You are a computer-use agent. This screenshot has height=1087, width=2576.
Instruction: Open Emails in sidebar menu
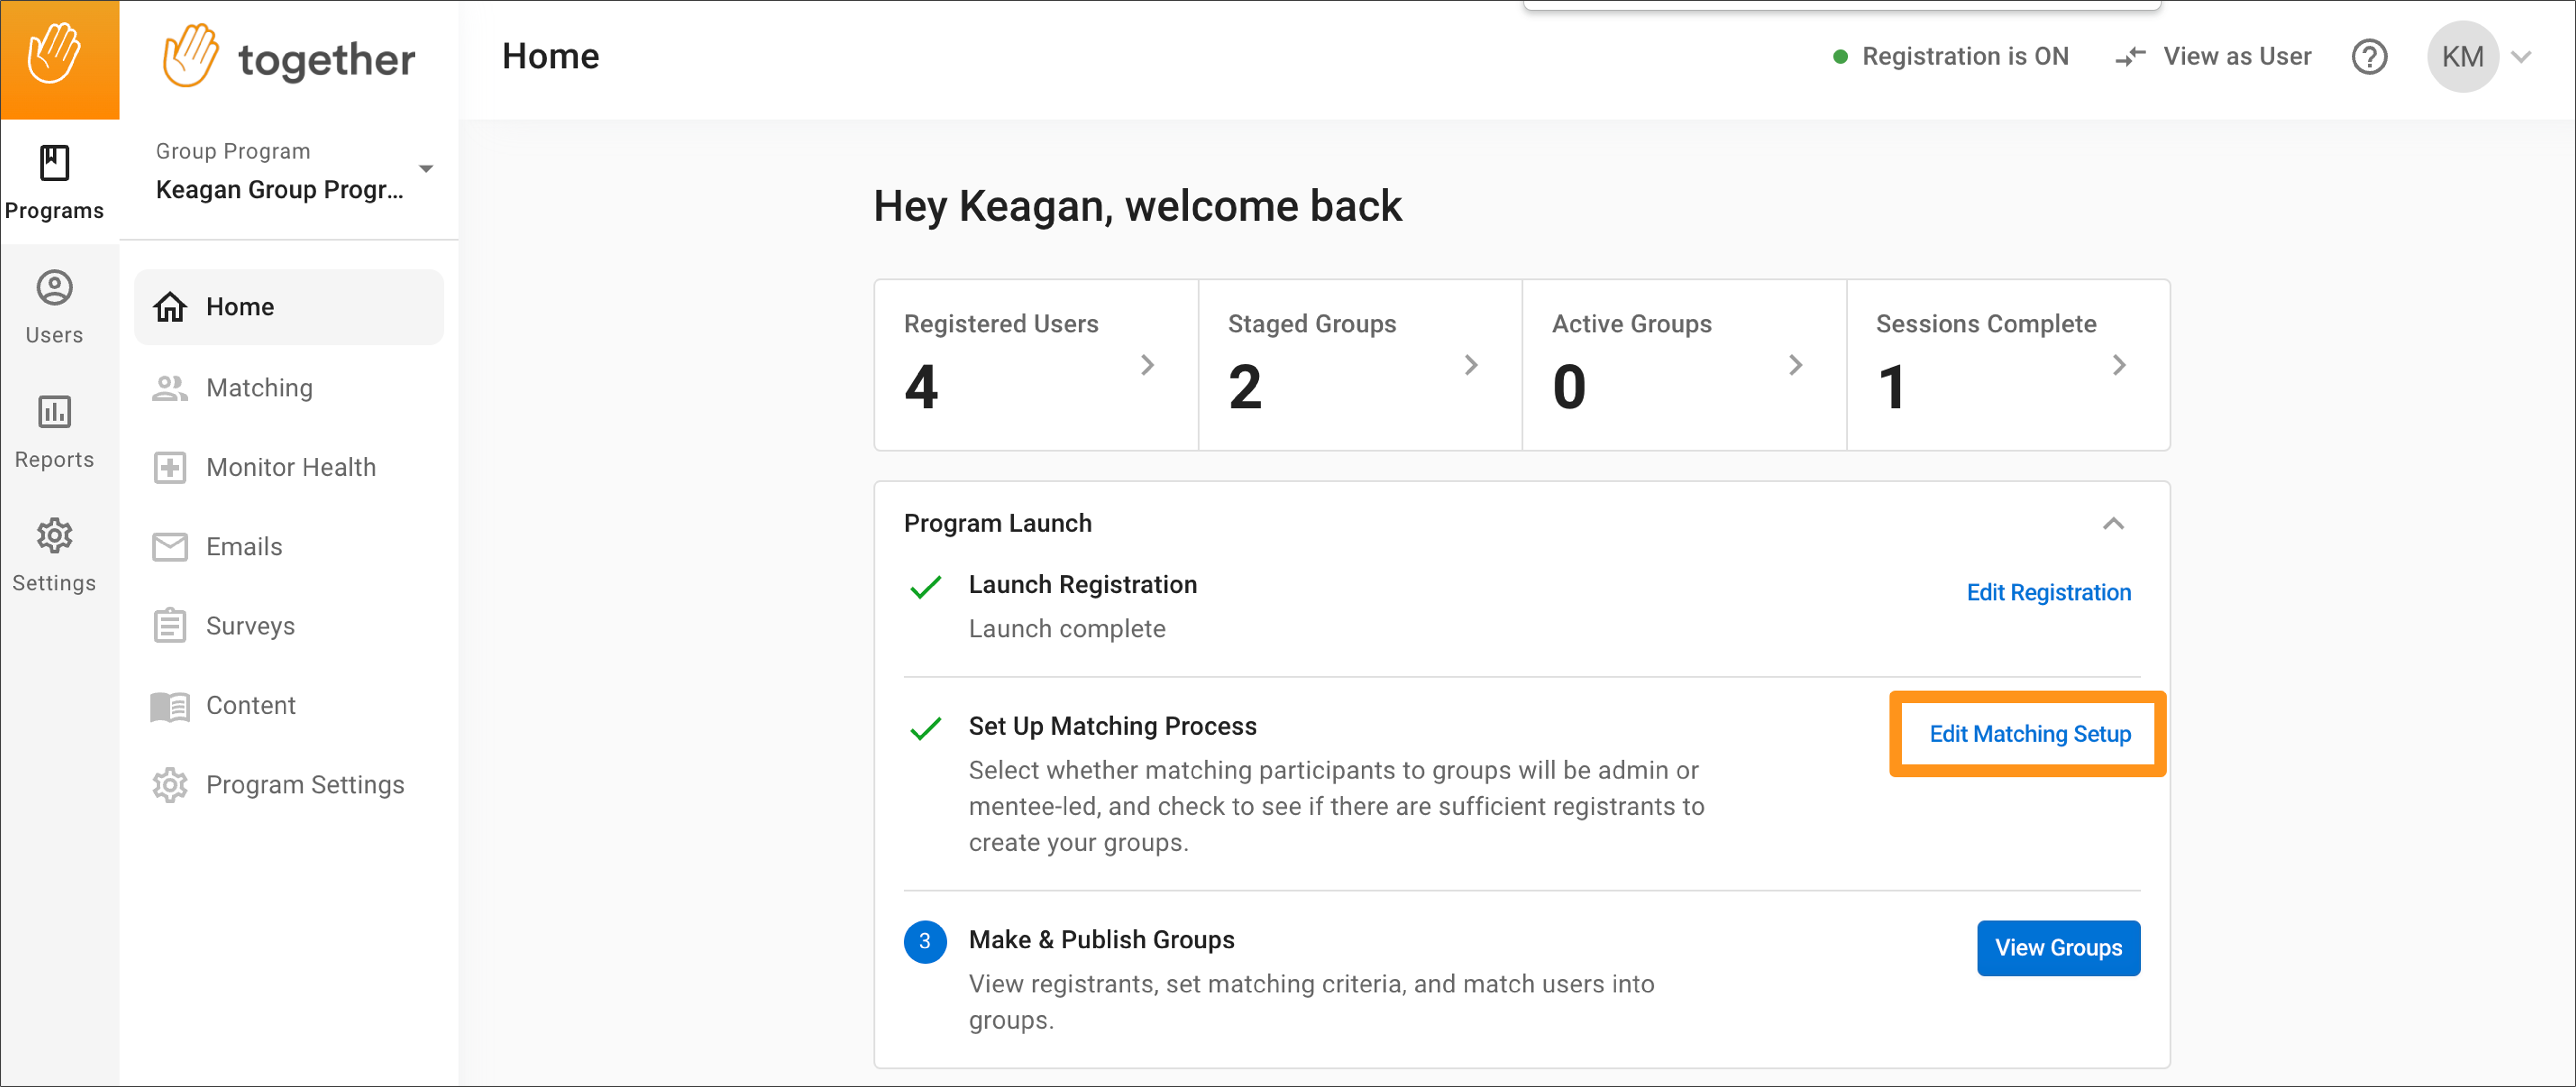(289, 547)
